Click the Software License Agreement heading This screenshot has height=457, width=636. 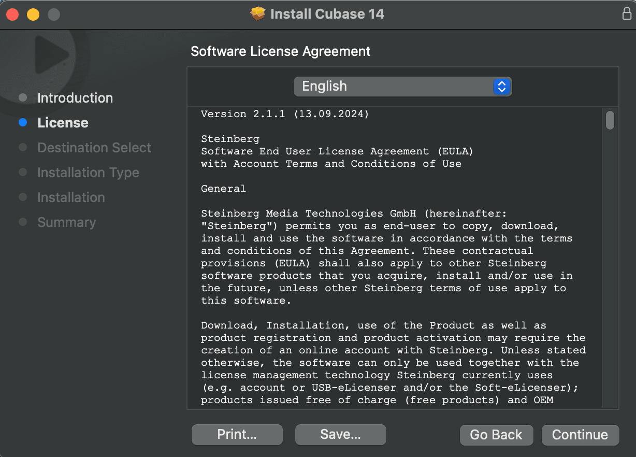pos(281,51)
